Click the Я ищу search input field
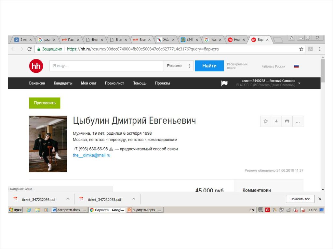Screen dimensions: 333x249 [106, 66]
